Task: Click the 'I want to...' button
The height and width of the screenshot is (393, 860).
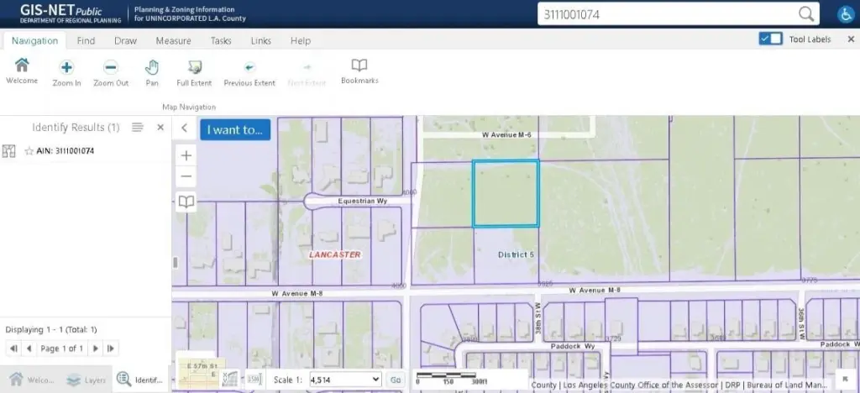Action: tap(235, 129)
